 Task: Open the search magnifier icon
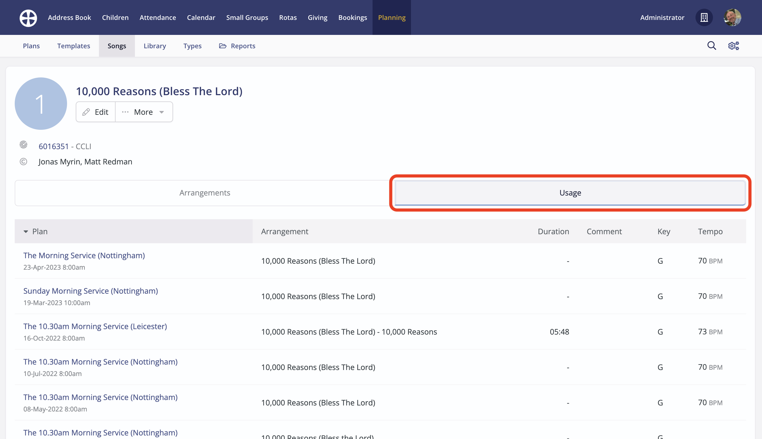point(711,46)
